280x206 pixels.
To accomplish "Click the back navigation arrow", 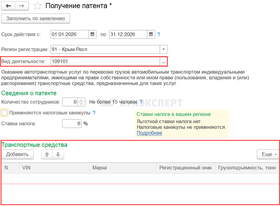I will point(8,6).
